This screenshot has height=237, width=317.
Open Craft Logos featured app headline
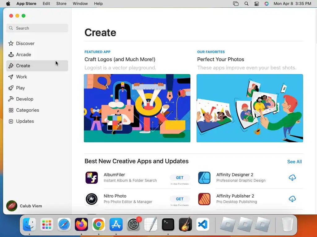click(120, 59)
